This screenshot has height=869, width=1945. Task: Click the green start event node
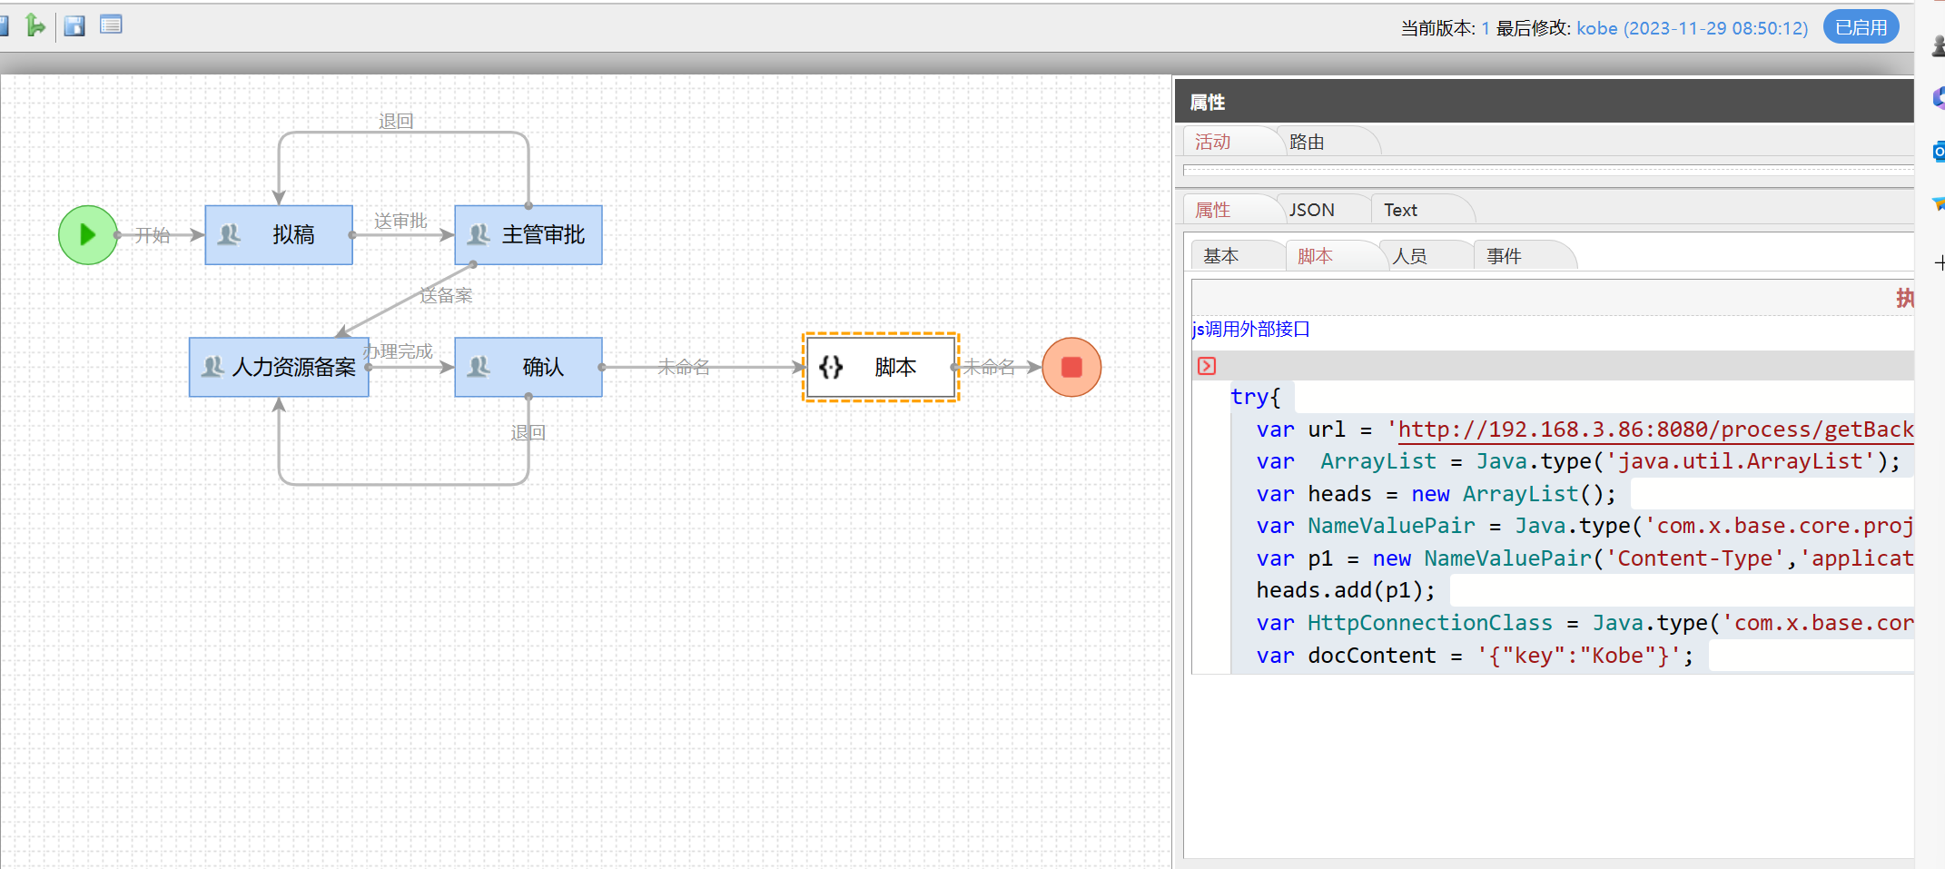(x=87, y=235)
